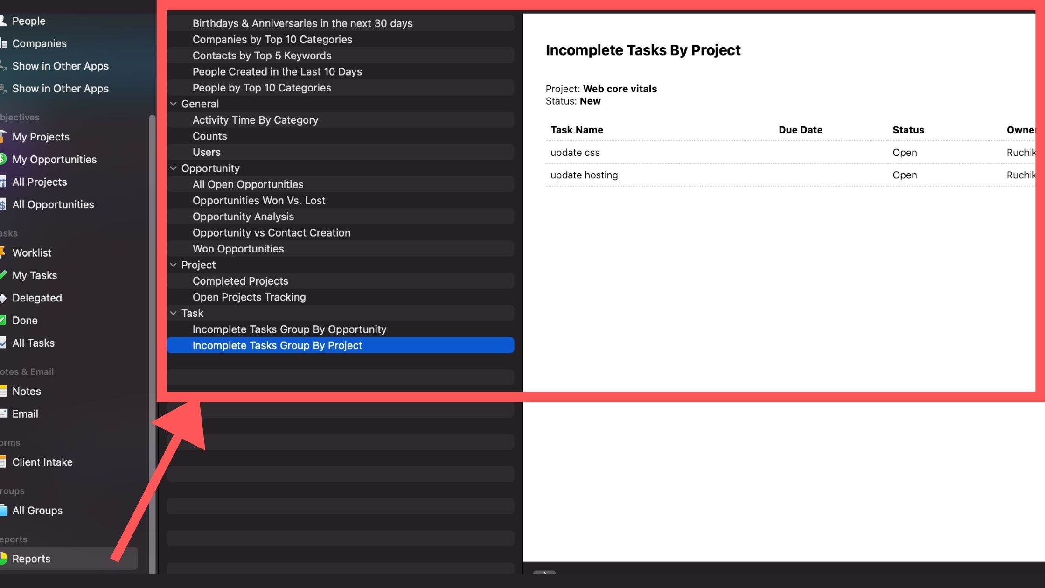The width and height of the screenshot is (1045, 588).
Task: Click the sidebar vertical scrollbar
Action: 152,344
